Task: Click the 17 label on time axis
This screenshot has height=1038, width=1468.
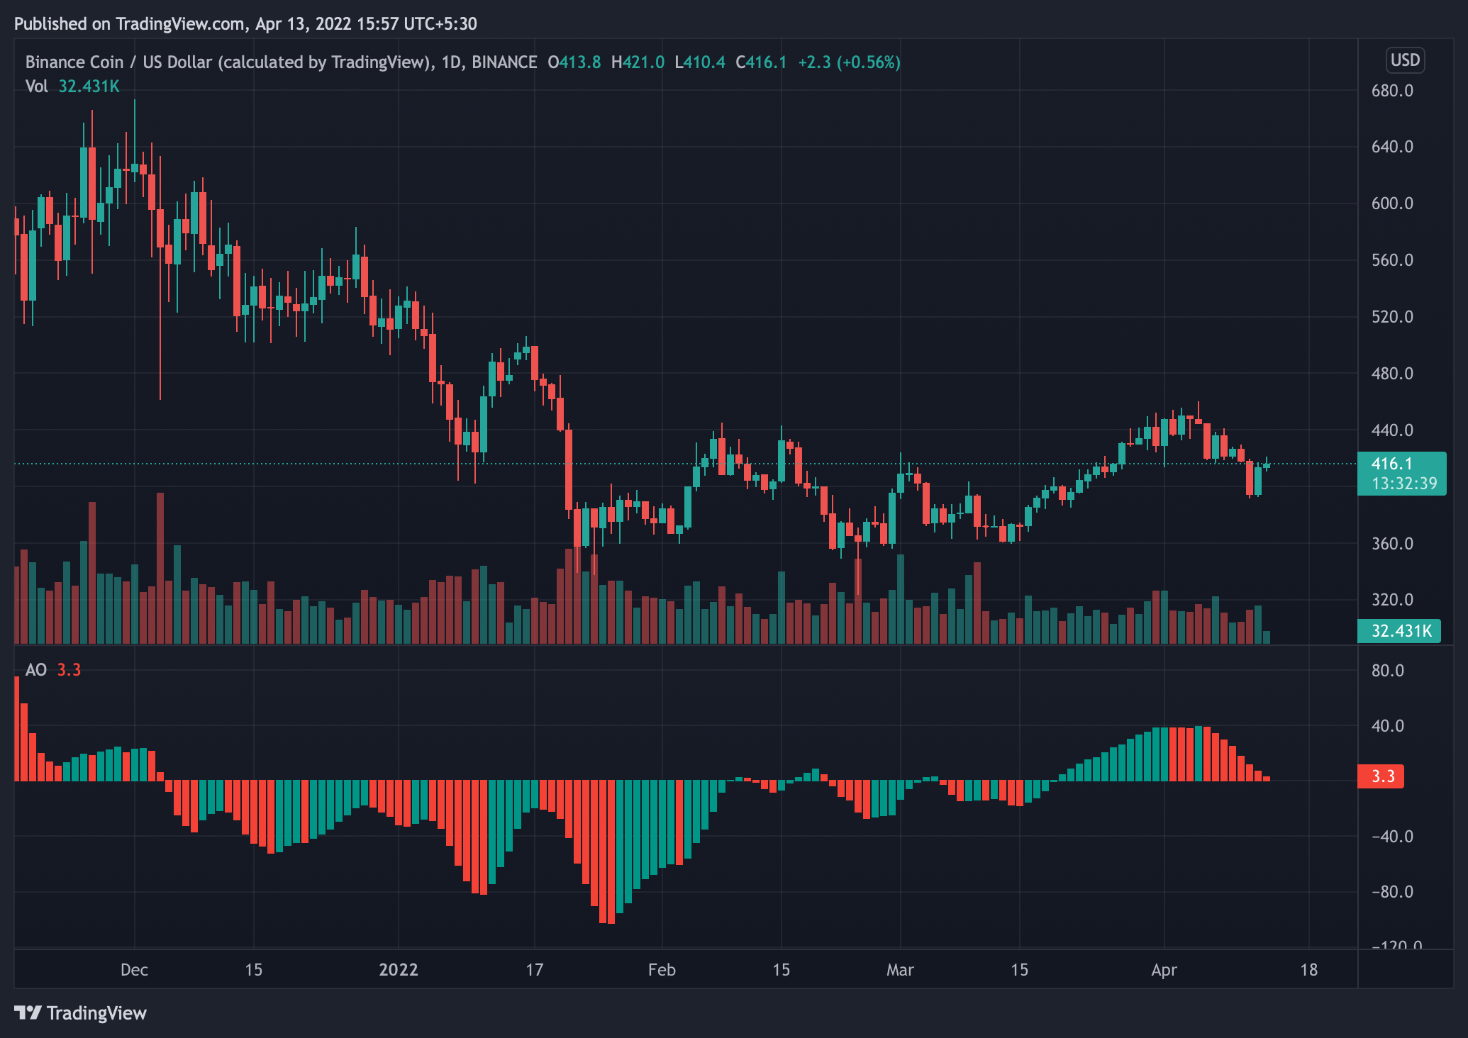Action: pyautogui.click(x=534, y=969)
